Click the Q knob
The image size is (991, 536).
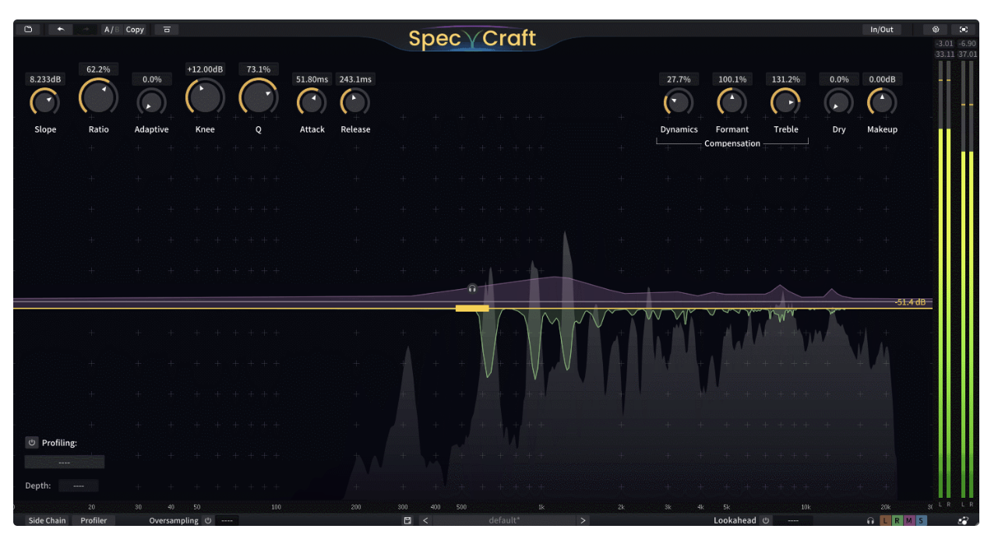258,97
